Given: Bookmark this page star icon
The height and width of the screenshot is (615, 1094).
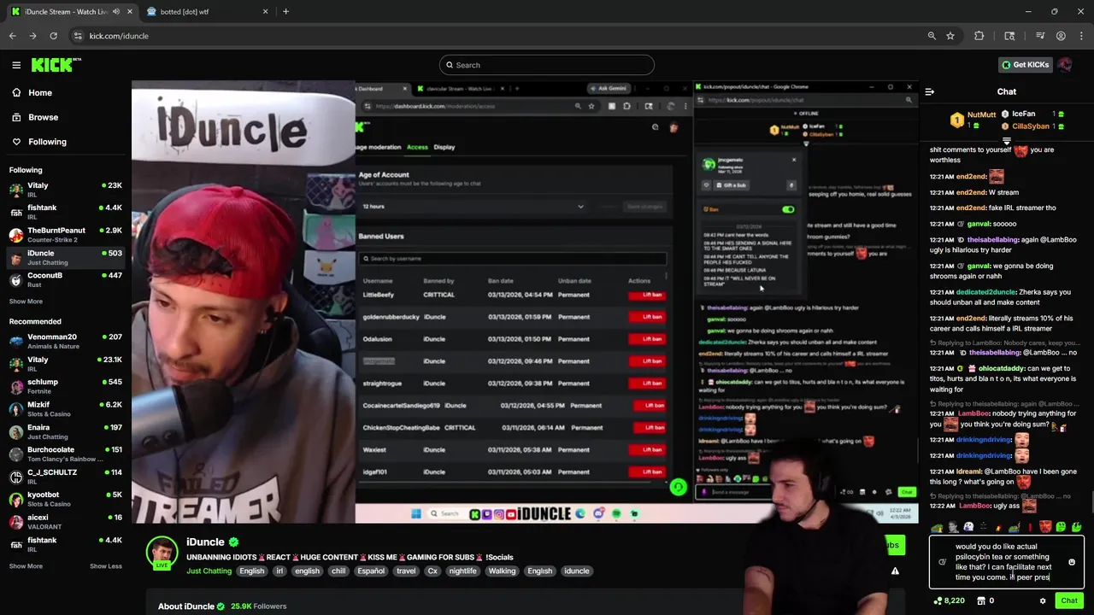Looking at the screenshot, I should (x=950, y=36).
